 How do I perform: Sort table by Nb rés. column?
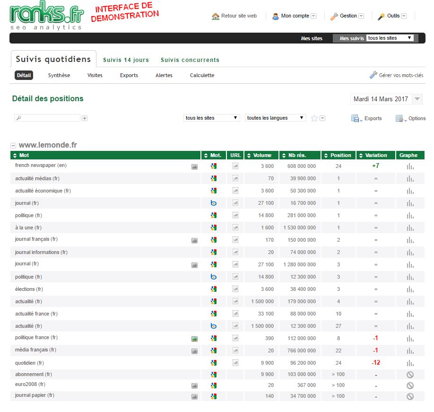pyautogui.click(x=300, y=155)
